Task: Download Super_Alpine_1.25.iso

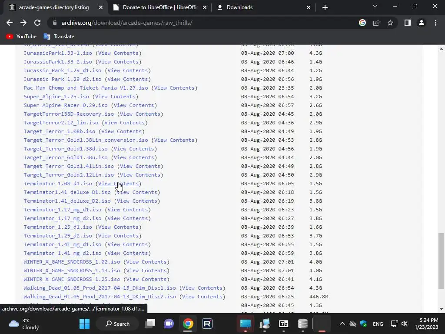Action: coord(56,97)
